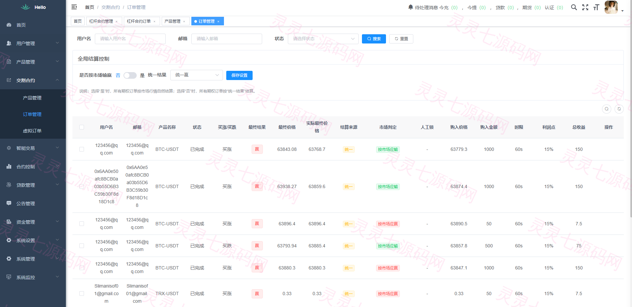The image size is (632, 307).
Task: Open the 统一结果 dropdown showing 统一赢
Action: 197,75
